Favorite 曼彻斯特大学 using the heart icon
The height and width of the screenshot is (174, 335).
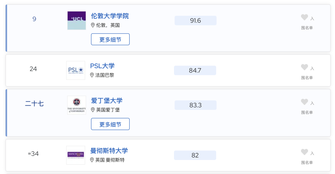[x=305, y=152]
